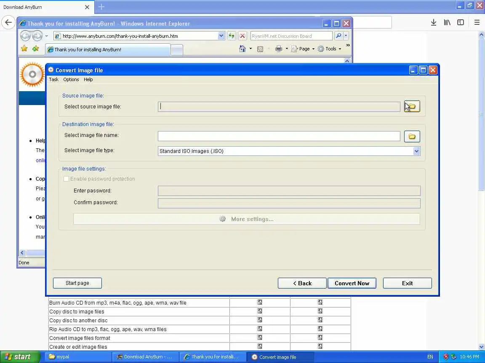Click Convert Now button
This screenshot has width=485, height=363.
pyautogui.click(x=352, y=283)
